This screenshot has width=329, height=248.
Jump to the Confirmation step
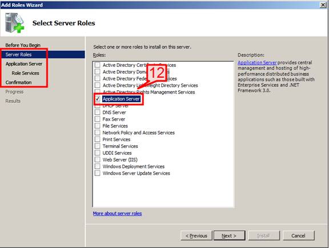point(18,82)
